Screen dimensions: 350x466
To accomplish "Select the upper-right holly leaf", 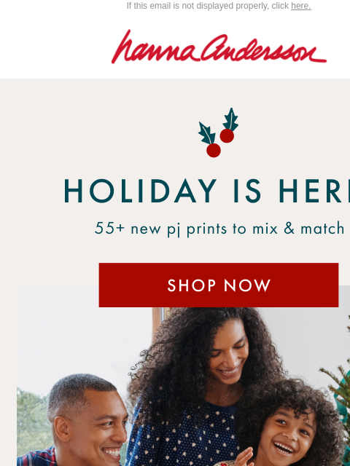I will click(x=230, y=119).
